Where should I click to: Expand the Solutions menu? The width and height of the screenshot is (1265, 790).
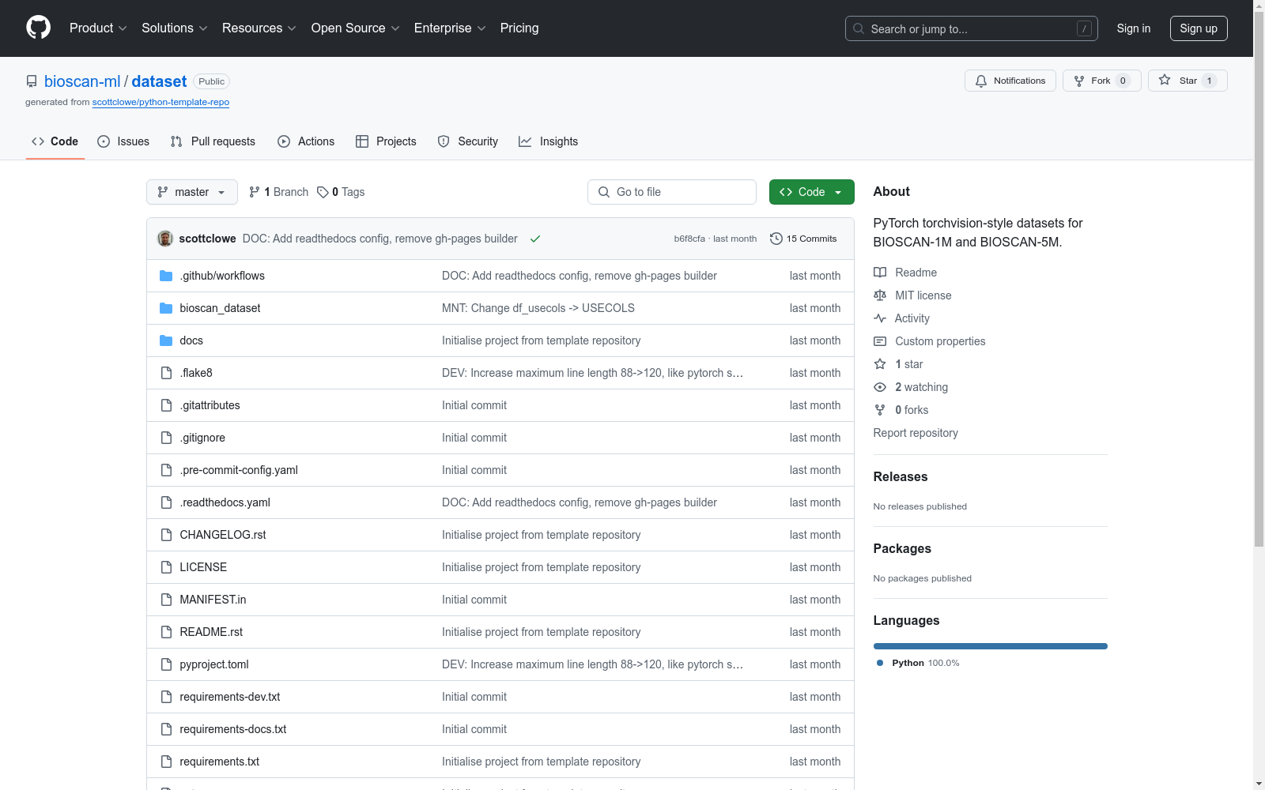point(175,28)
